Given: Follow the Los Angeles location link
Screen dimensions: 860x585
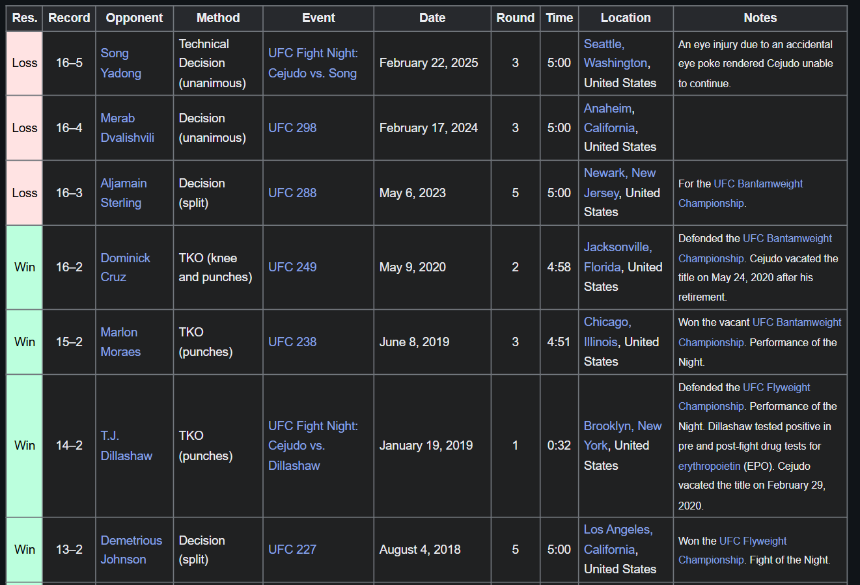Looking at the screenshot, I should [x=618, y=530].
